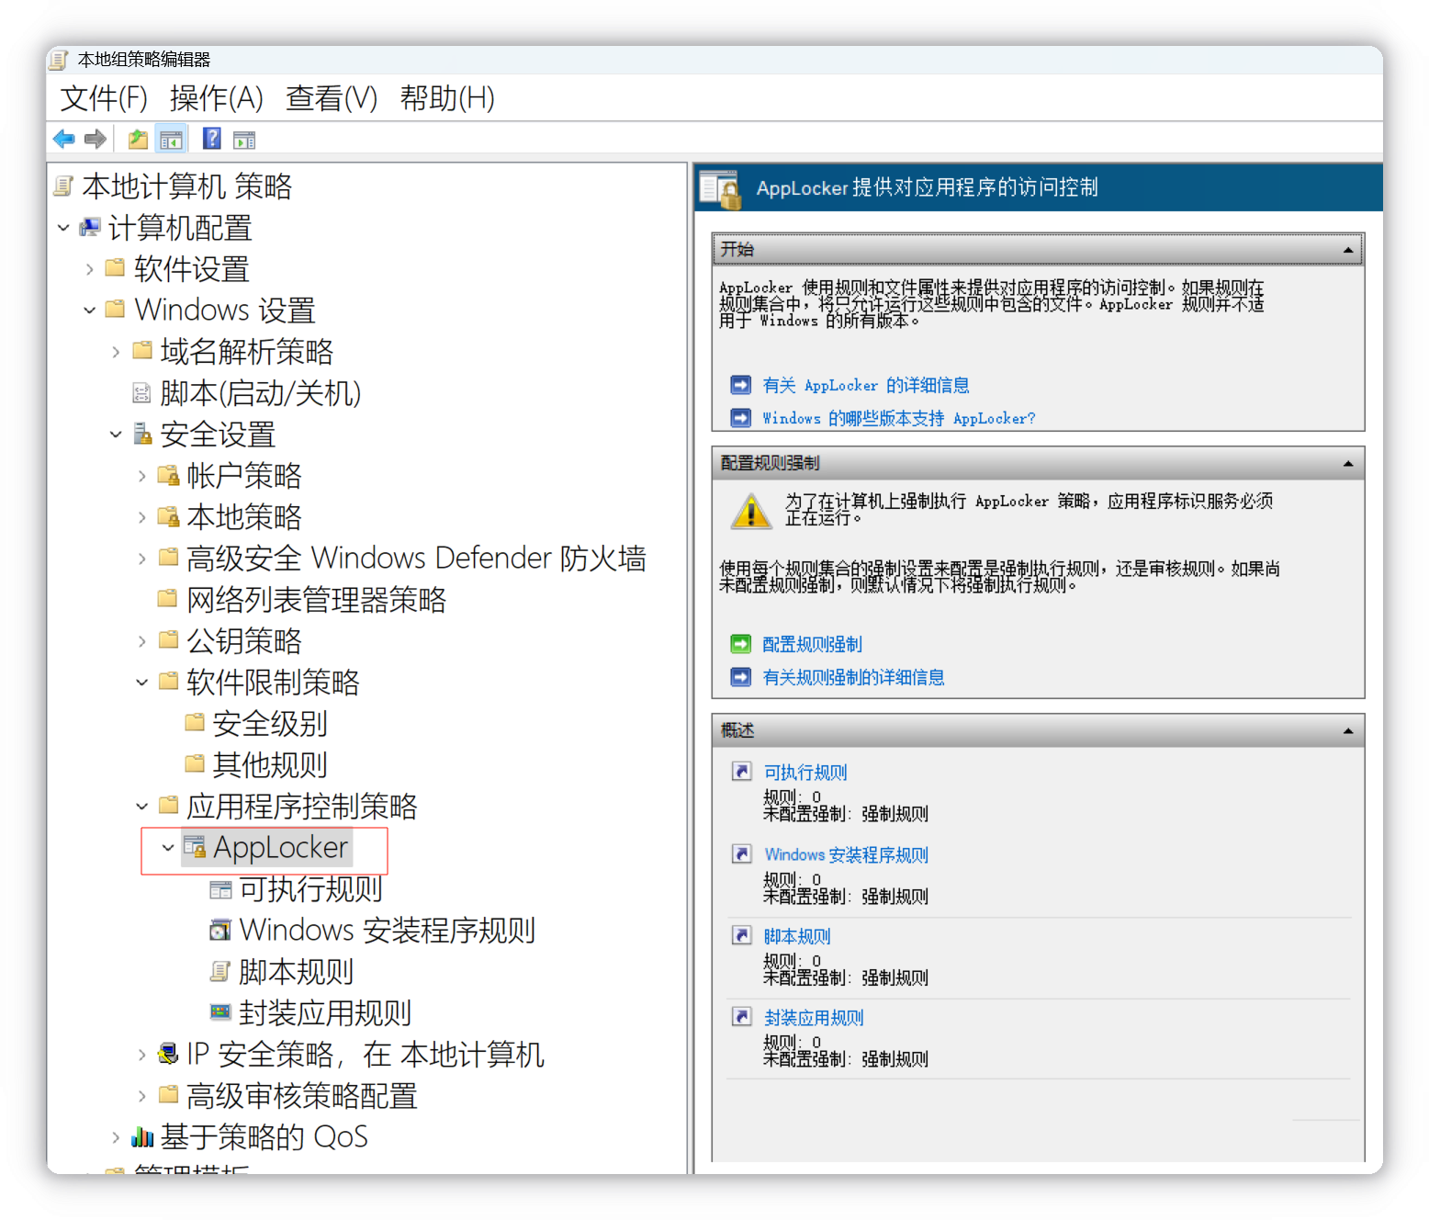Click the Back arrow toolbar icon
Screen dimensions: 1429x1220
click(x=64, y=139)
